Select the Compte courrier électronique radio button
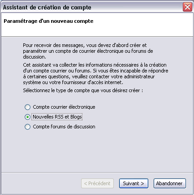194x195 pixels. pyautogui.click(x=27, y=107)
